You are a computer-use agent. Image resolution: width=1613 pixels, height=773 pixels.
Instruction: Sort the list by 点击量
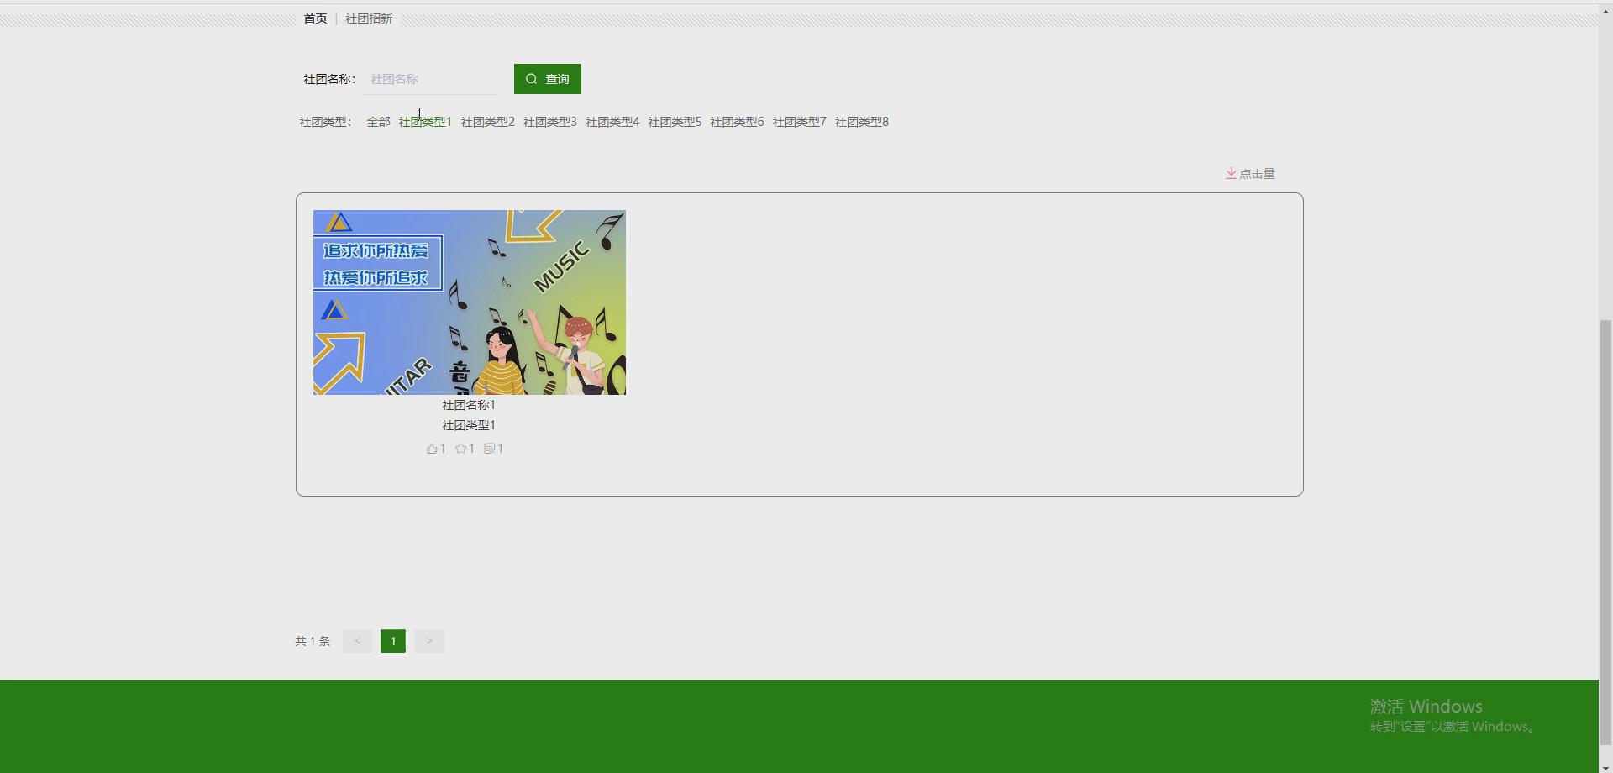(1250, 174)
